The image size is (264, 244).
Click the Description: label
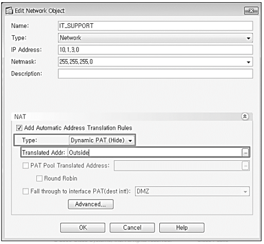27,73
